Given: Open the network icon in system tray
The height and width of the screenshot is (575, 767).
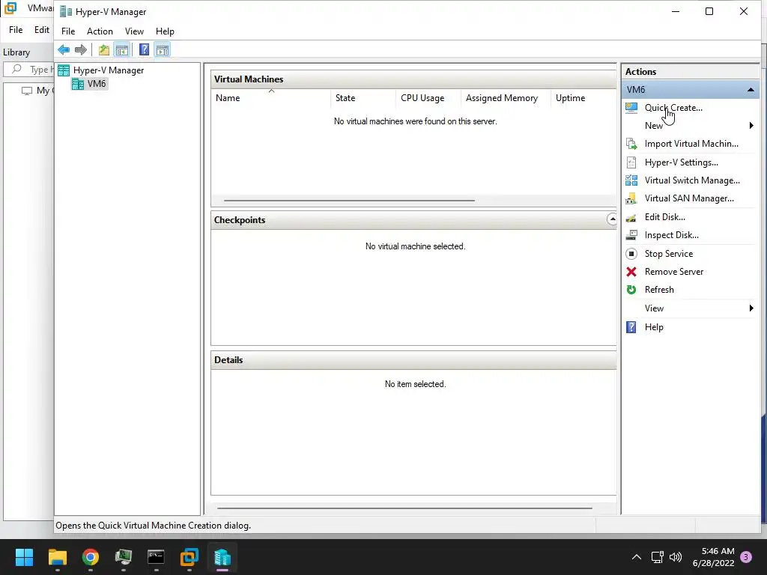Looking at the screenshot, I should [658, 557].
